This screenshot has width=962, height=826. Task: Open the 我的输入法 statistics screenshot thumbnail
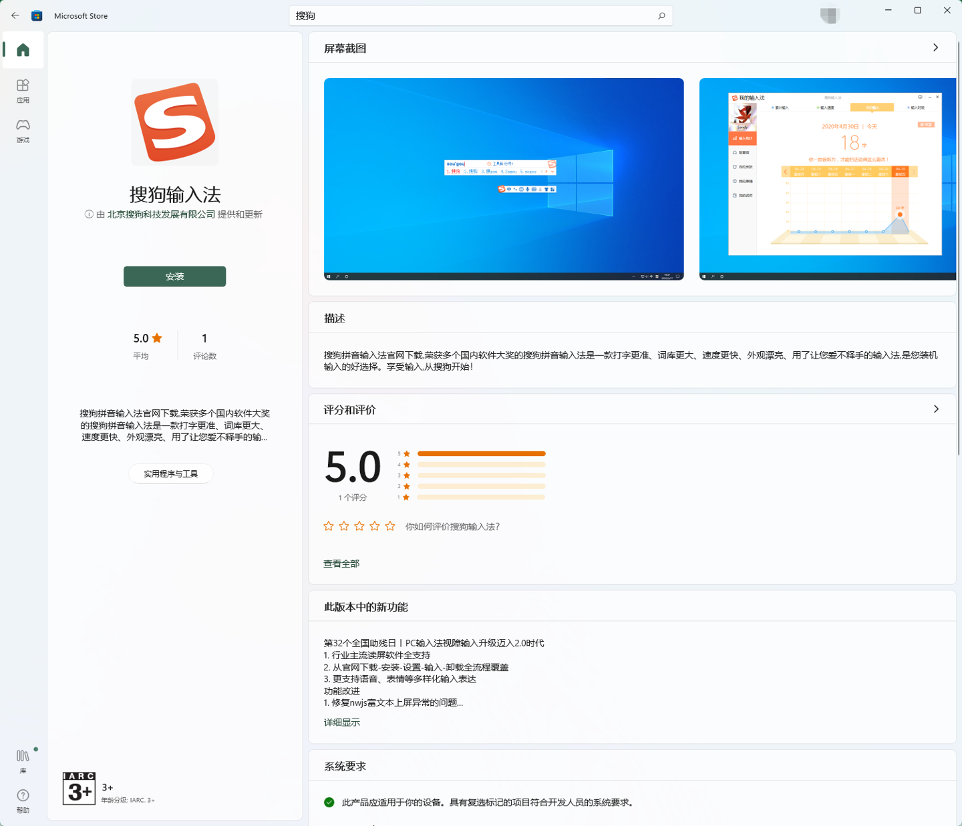[828, 179]
